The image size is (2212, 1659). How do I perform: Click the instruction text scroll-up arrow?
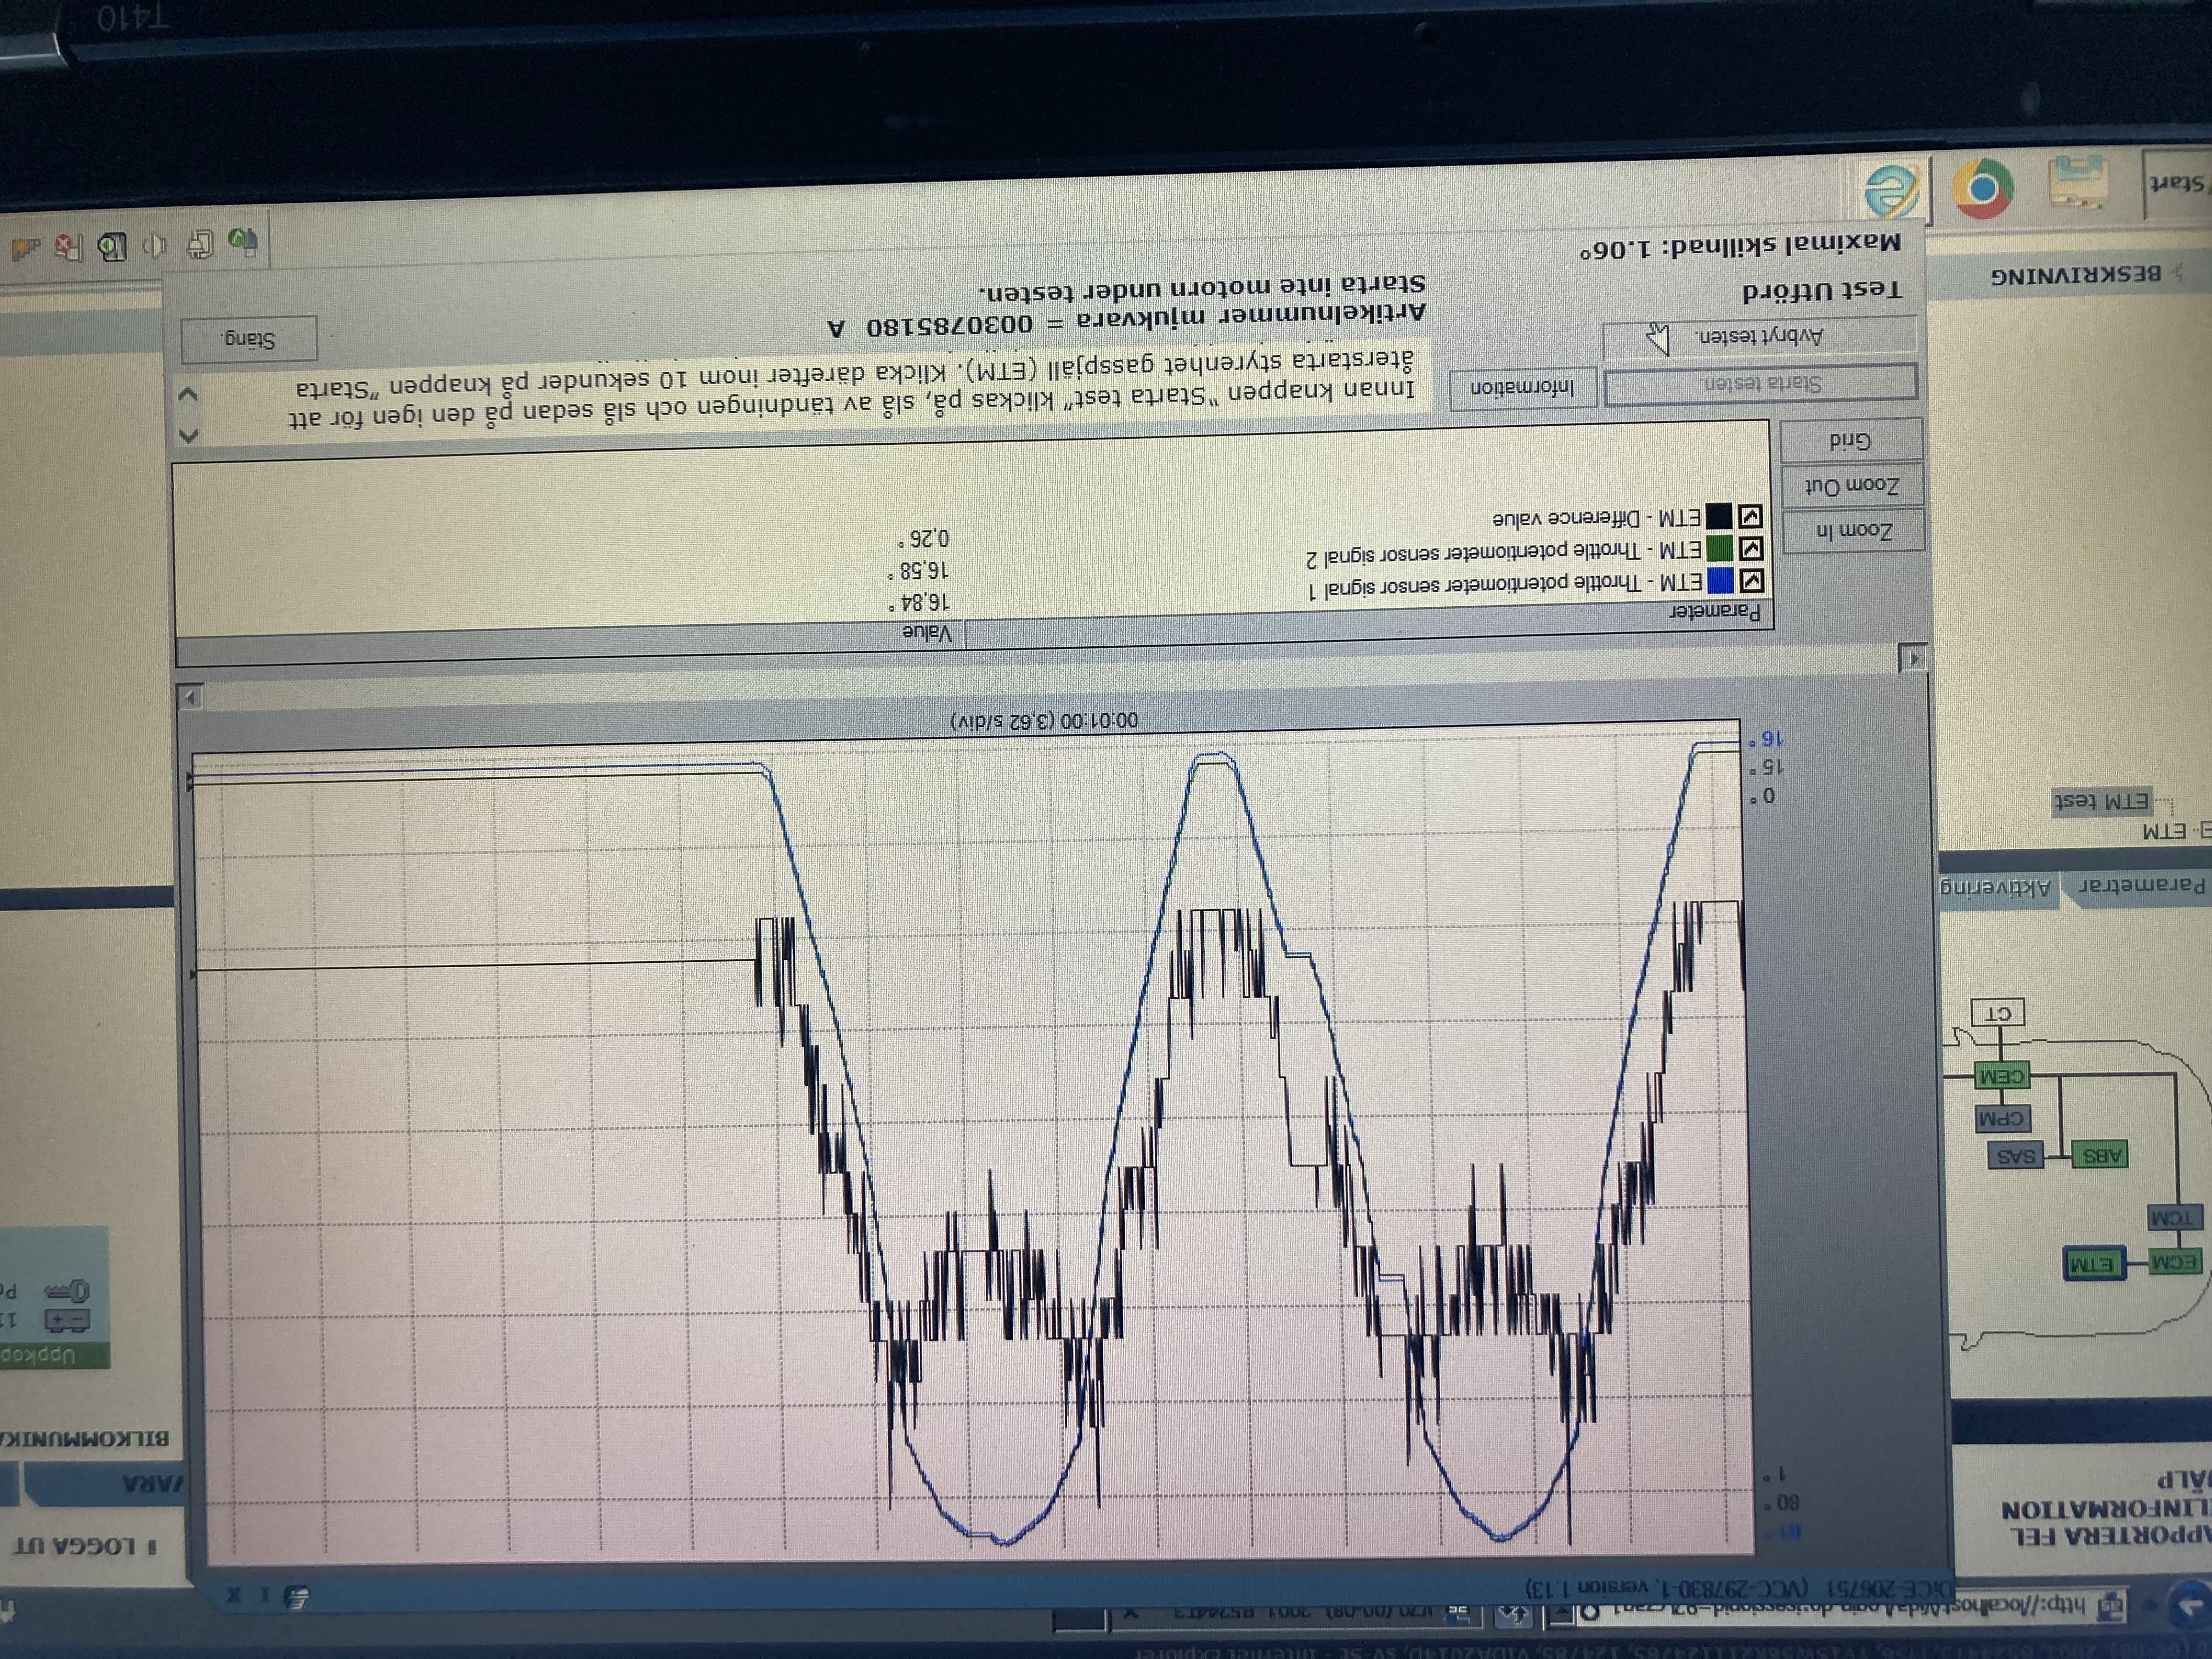[189, 435]
